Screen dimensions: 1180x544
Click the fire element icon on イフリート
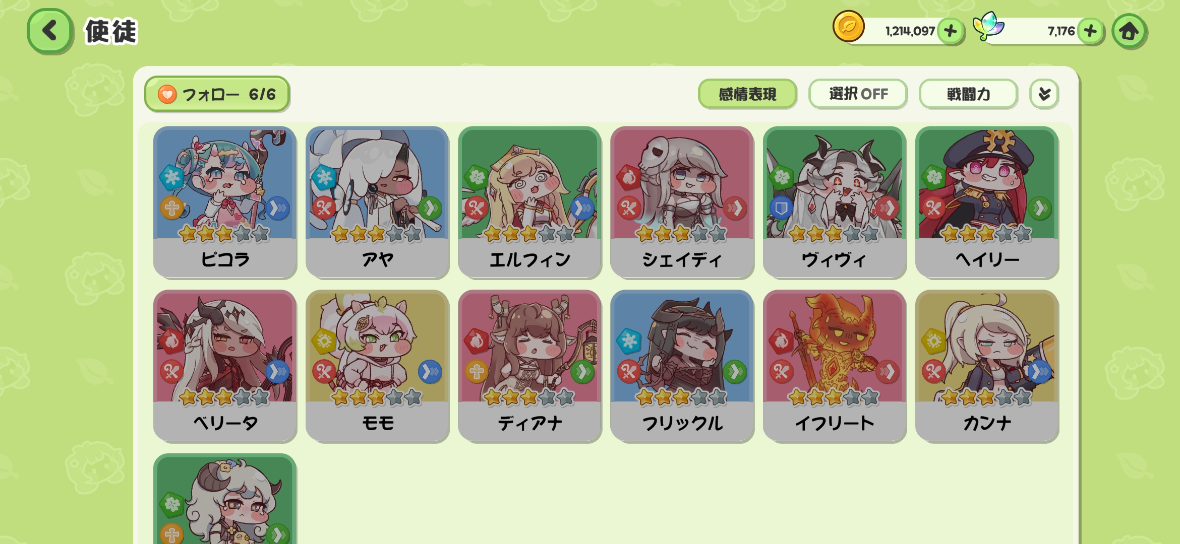click(x=781, y=341)
